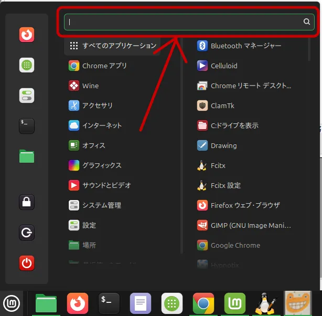Launch Bluetooth マネージャー from the app list
Screen dimensions: 322x316
(245, 46)
